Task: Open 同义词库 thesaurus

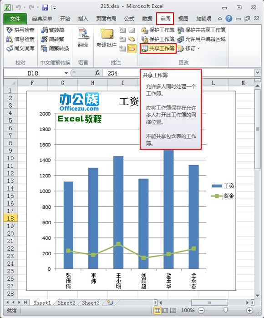Action: [x=20, y=48]
